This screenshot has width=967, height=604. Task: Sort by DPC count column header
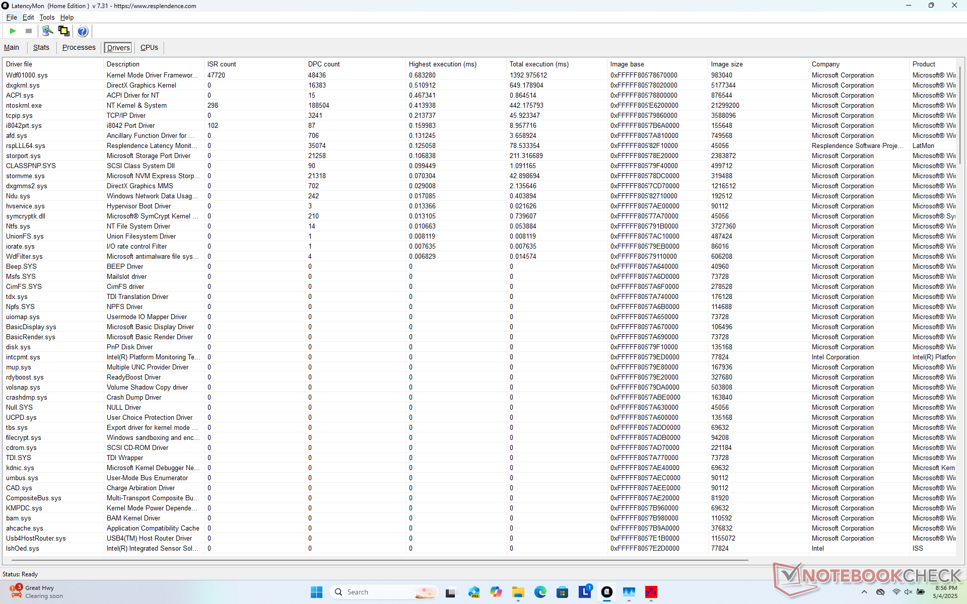tap(356, 64)
